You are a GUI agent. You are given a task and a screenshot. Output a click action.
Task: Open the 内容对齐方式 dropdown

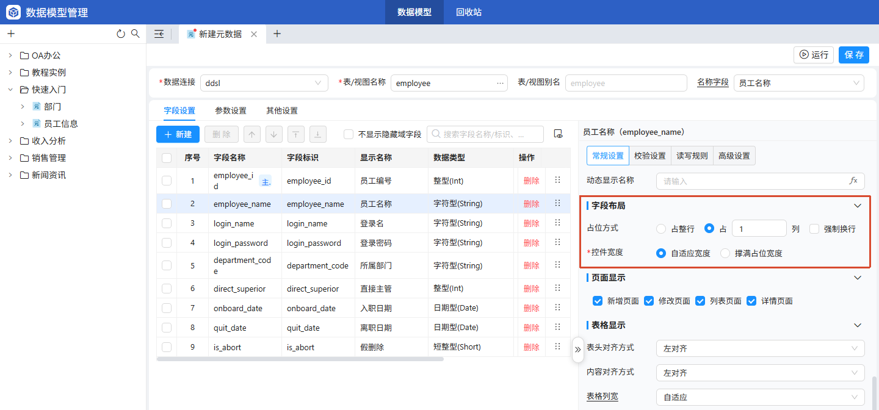click(760, 373)
